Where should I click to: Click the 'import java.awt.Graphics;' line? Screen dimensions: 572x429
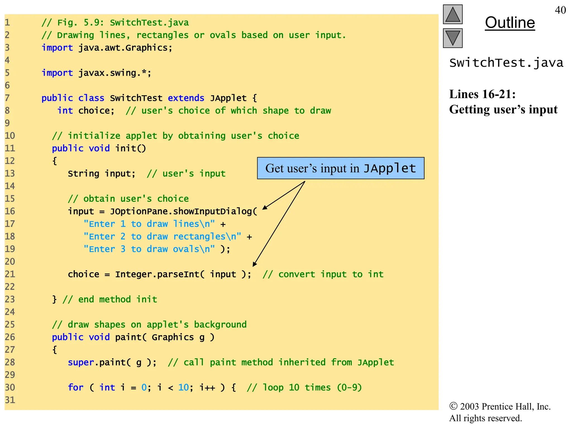(107, 48)
